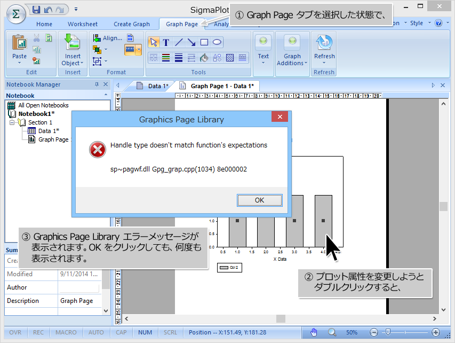Click the SigmaPlot application button

[16, 14]
